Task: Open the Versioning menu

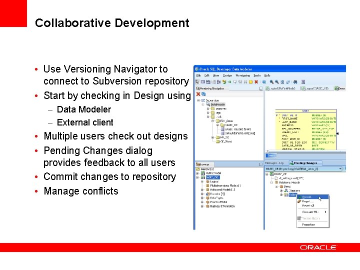Action: [x=243, y=75]
